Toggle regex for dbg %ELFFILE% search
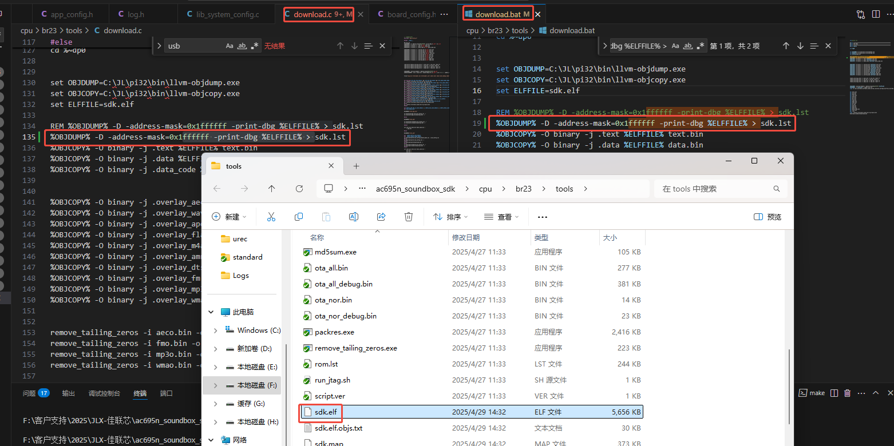Image resolution: width=894 pixels, height=446 pixels. coord(701,46)
